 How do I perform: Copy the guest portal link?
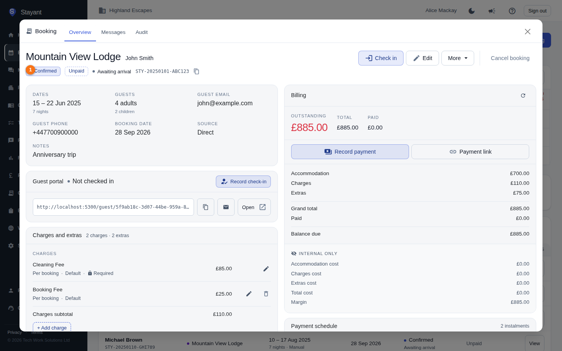click(x=206, y=207)
